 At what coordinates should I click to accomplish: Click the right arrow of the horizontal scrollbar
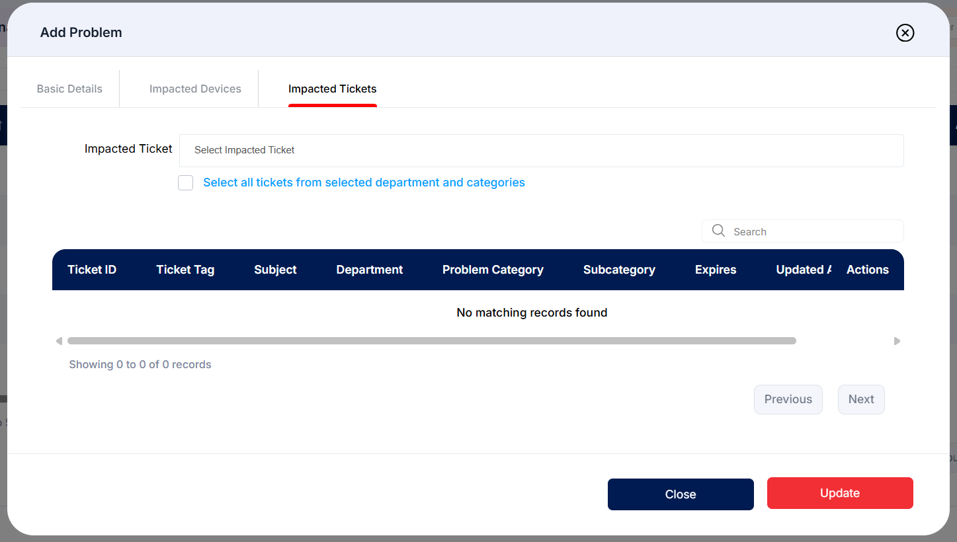897,341
